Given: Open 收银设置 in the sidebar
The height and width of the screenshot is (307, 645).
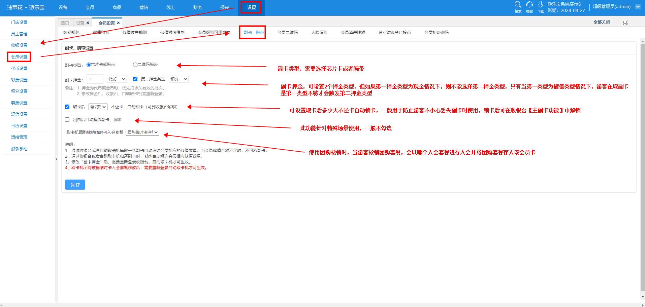Looking at the screenshot, I should 19,45.
